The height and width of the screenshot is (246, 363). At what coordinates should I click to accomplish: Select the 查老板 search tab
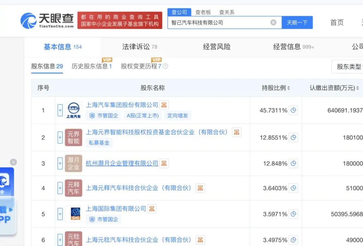(x=203, y=12)
